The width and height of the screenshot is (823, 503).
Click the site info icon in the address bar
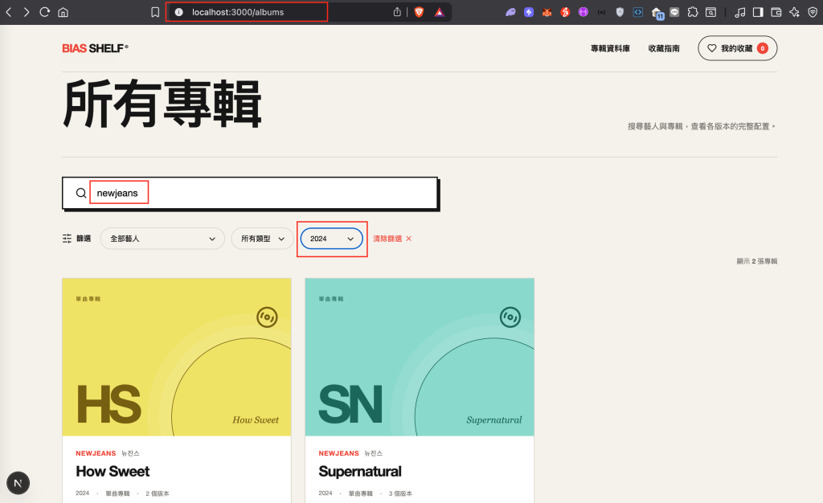179,12
